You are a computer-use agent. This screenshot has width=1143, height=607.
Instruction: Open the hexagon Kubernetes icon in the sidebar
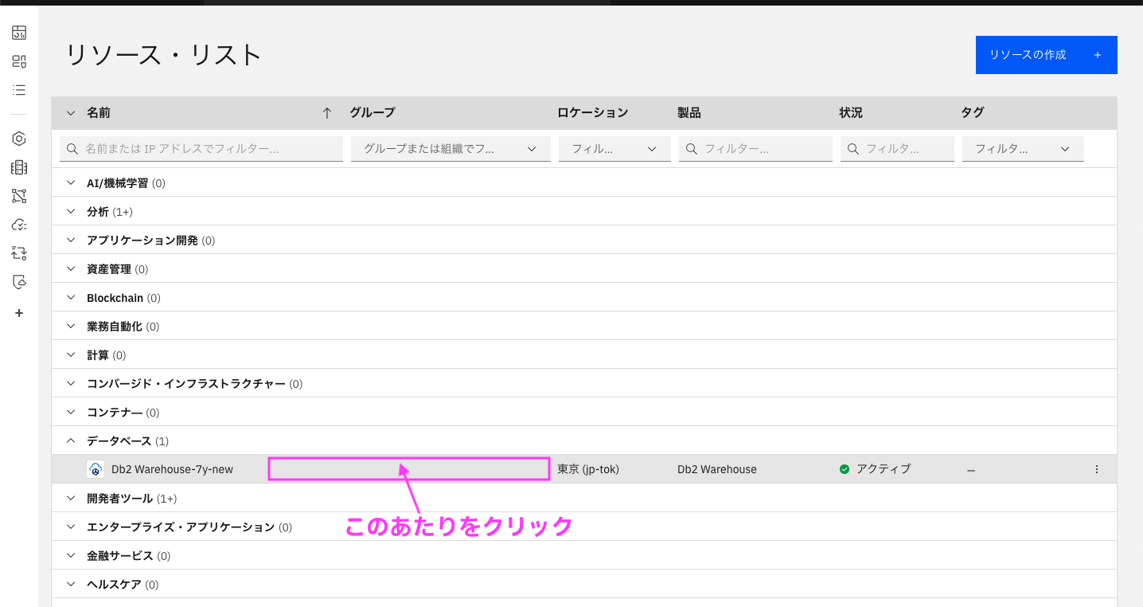click(19, 139)
